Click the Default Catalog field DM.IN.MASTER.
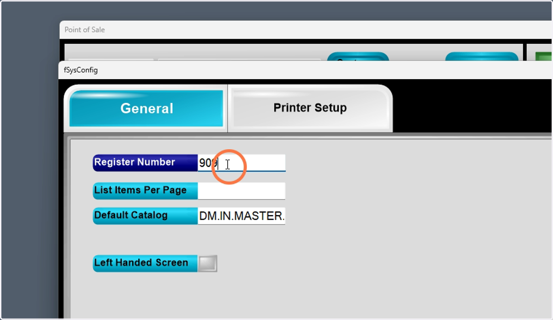 point(241,216)
